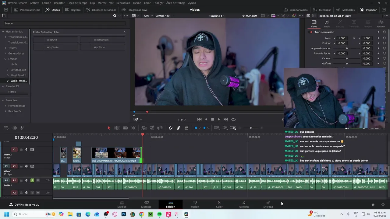
Task: Open the Entrega page
Action: tap(268, 204)
